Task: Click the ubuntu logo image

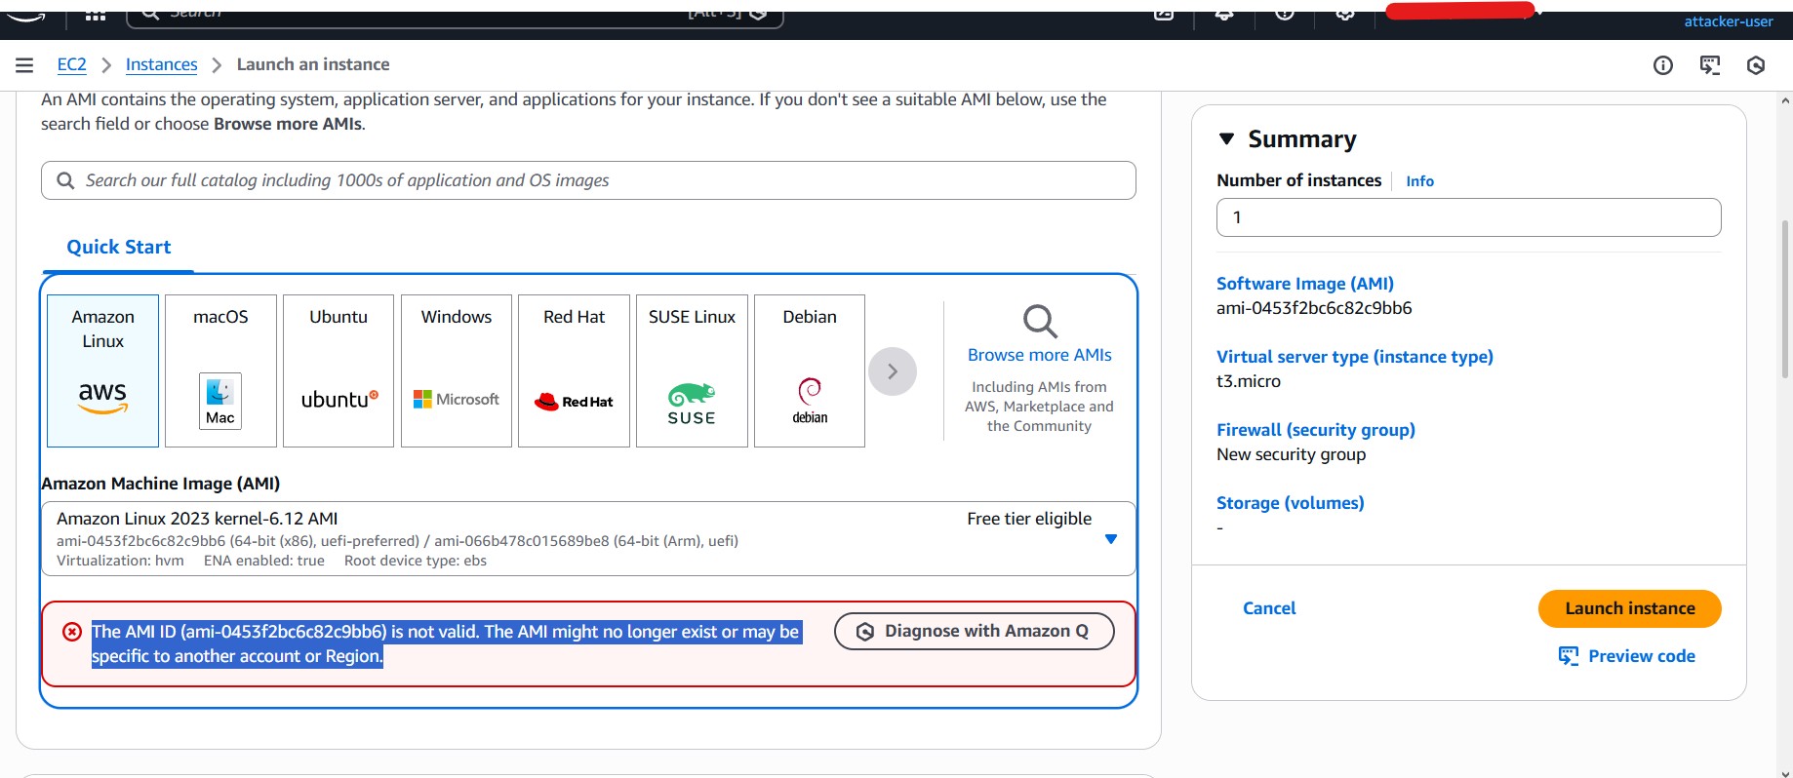Action: [339, 399]
